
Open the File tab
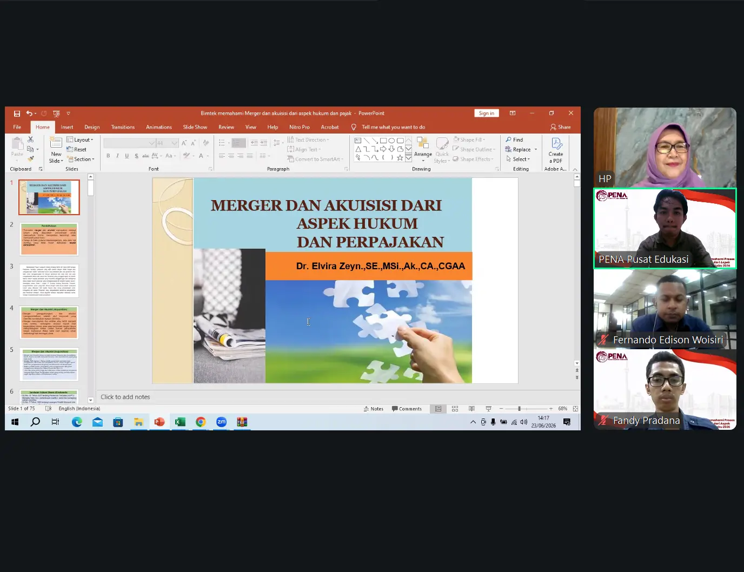17,127
